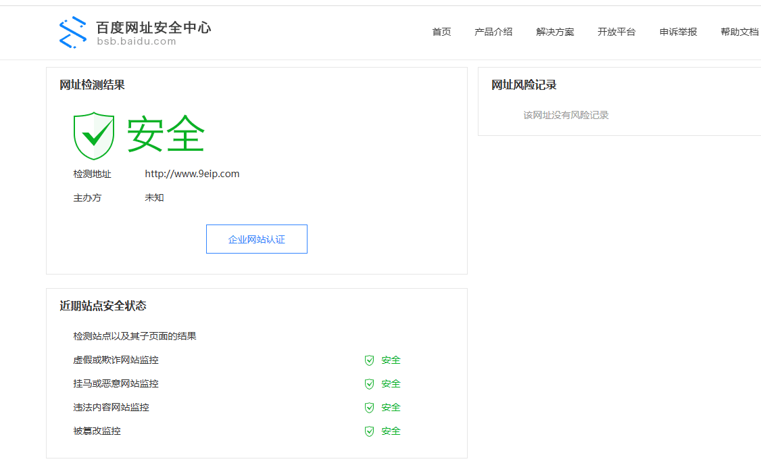This screenshot has width=761, height=472.
Task: Open 解决方案 menu item
Action: pyautogui.click(x=556, y=32)
